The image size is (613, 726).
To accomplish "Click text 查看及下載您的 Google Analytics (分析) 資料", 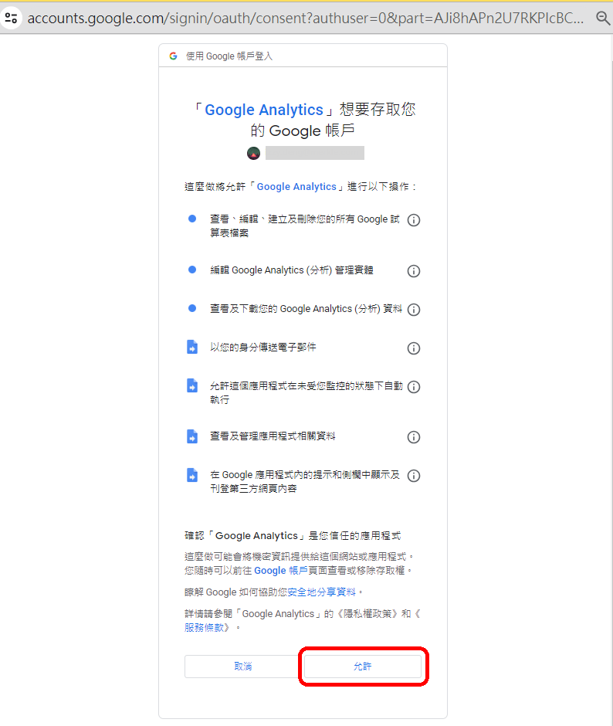I will tap(306, 309).
